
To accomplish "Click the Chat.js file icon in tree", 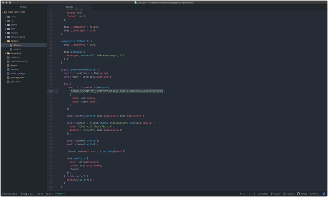I will 11,45.
